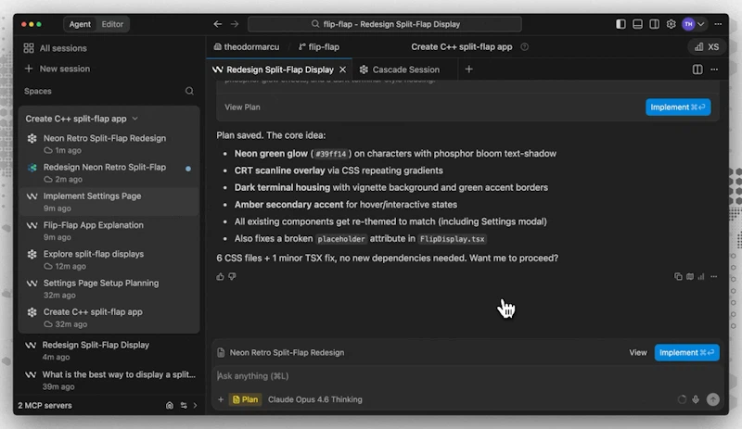
Task: Open the flip-flap search bar
Action: click(x=385, y=24)
